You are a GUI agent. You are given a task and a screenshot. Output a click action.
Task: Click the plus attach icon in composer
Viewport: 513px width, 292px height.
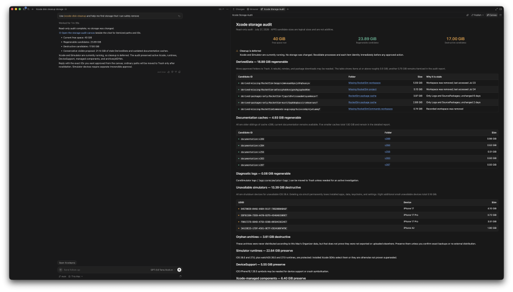click(x=61, y=270)
